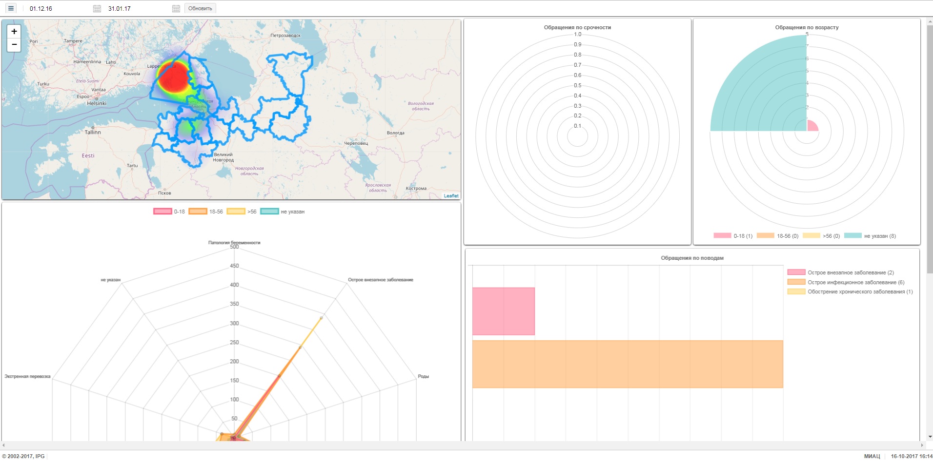The image size is (933, 463).
Task: Click the Обращения по возрасту chart title
Action: point(807,27)
